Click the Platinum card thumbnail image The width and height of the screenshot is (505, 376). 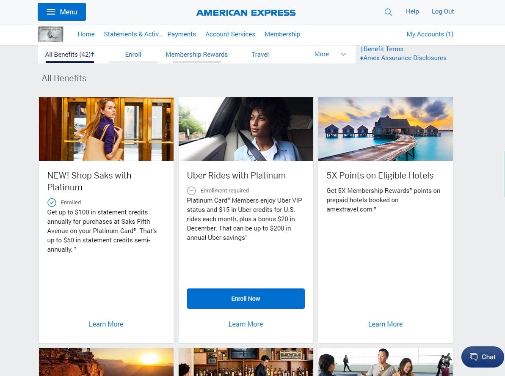[50, 34]
